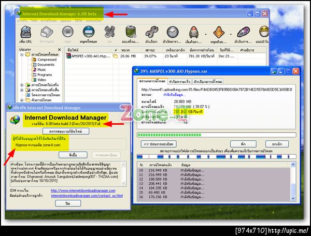Select the AMSPEf.v300.AiO.Hyp... download row

click(166, 56)
